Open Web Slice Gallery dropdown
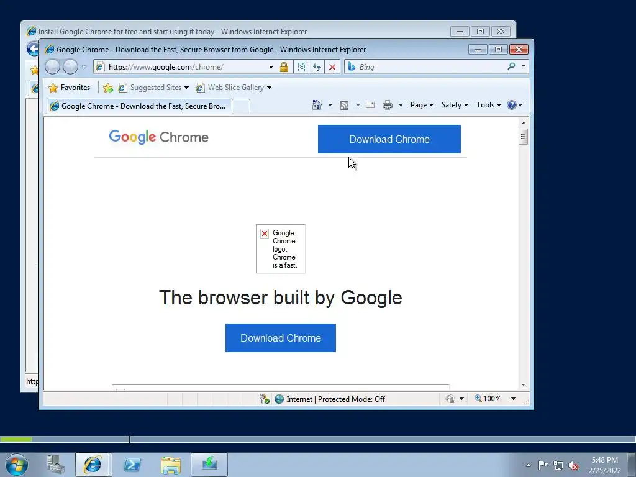The width and height of the screenshot is (636, 477). coord(234,88)
